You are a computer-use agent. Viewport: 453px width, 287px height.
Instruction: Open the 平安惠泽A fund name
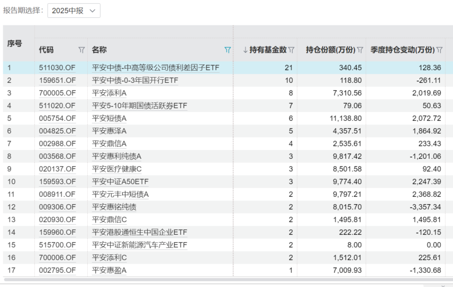pos(109,131)
